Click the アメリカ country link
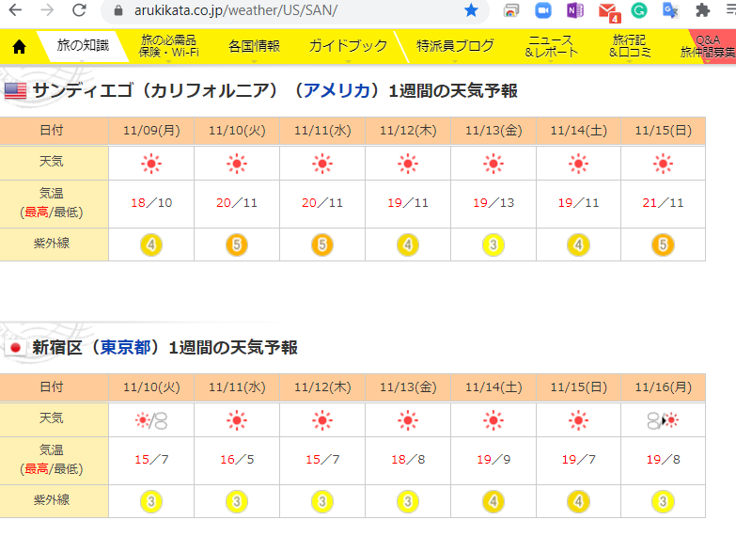Viewport: 736px width, 552px height. [337, 90]
